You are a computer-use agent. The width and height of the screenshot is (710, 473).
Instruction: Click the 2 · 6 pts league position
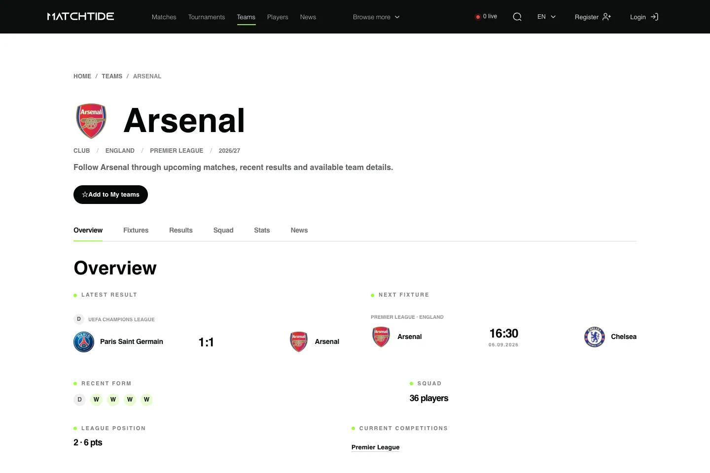(88, 442)
